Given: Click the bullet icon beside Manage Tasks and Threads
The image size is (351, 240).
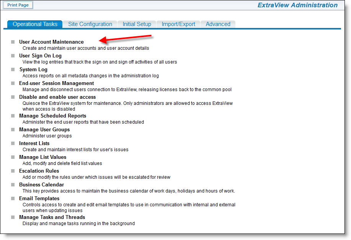Looking at the screenshot, I should 13,217.
